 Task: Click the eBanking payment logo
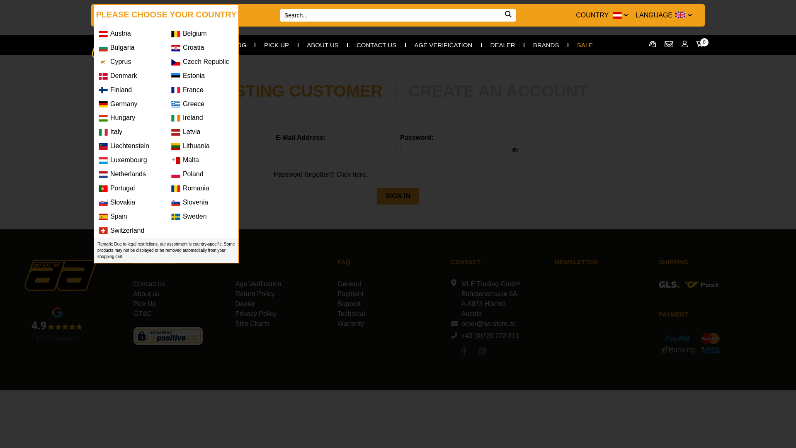pyautogui.click(x=678, y=350)
